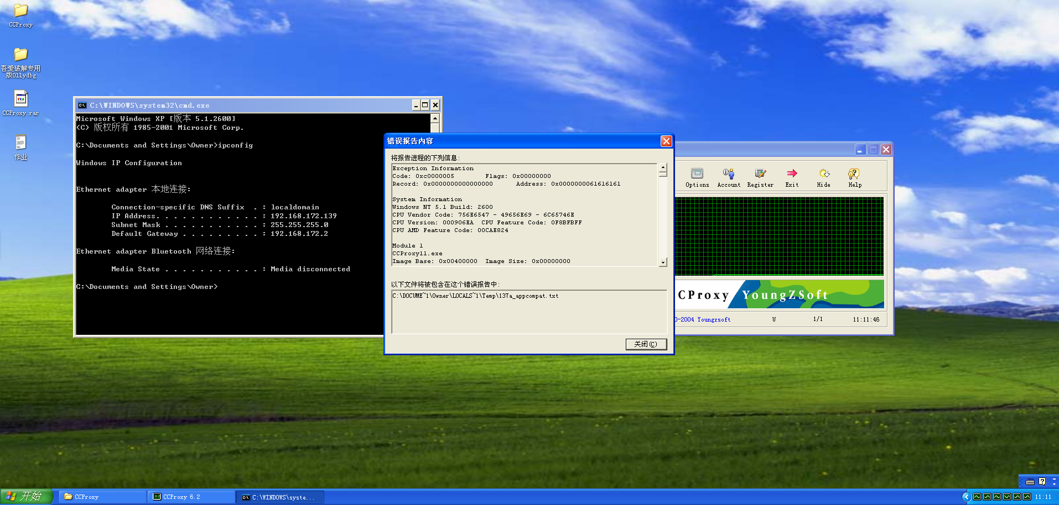Open the Account settings in CCProxy
Viewport: 1059px width, 505px height.
point(729,178)
